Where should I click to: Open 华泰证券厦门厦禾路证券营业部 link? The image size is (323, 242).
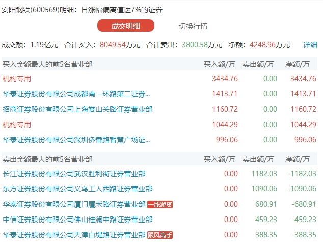[x=74, y=204]
